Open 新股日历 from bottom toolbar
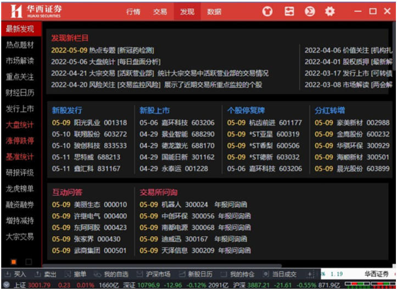Screen dimensions: 397x291 (195, 274)
